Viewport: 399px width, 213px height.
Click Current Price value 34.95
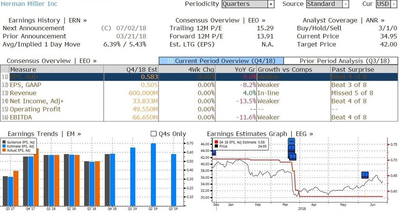click(x=388, y=36)
